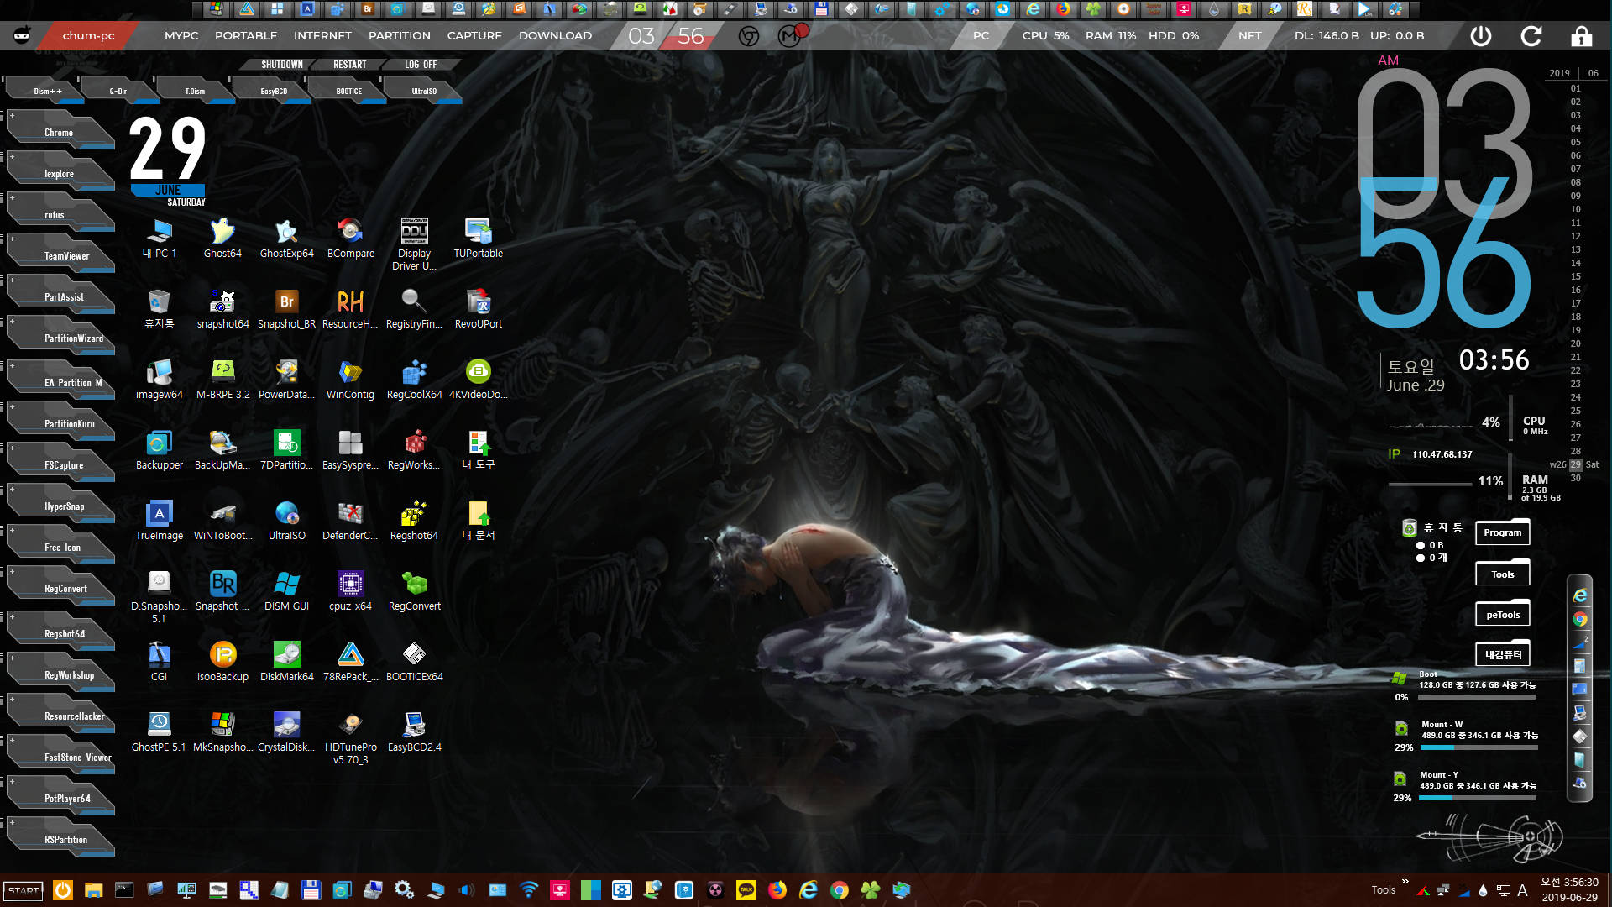1612x907 pixels.
Task: Click the peTools button widget
Action: click(x=1502, y=615)
